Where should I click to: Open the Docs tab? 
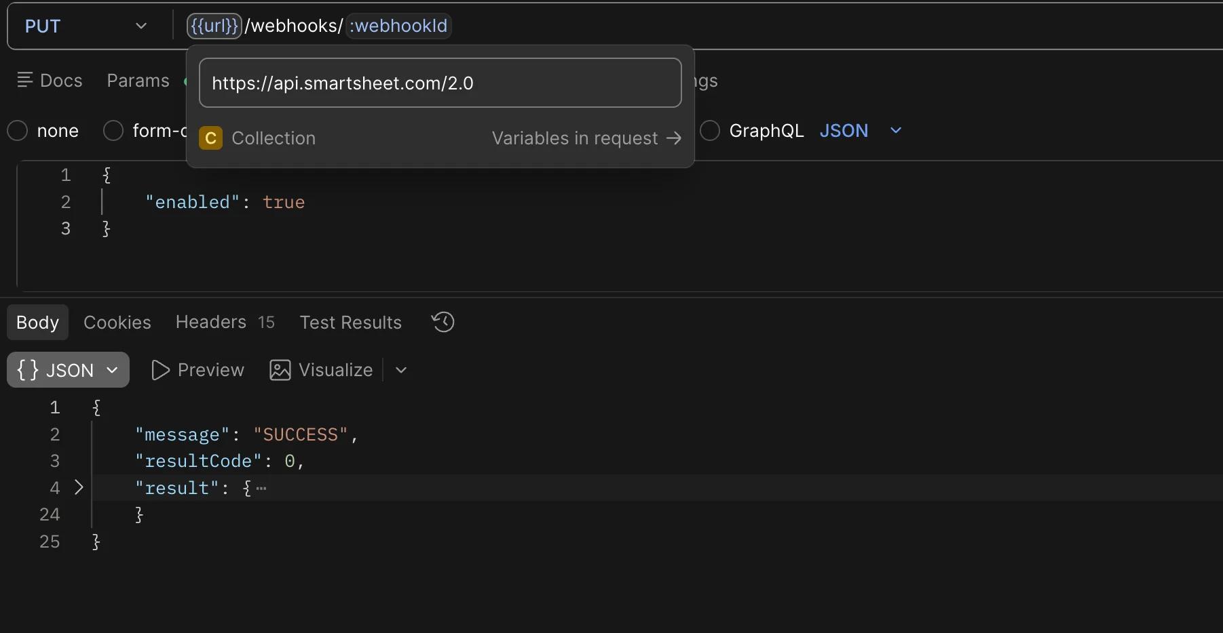(x=50, y=81)
